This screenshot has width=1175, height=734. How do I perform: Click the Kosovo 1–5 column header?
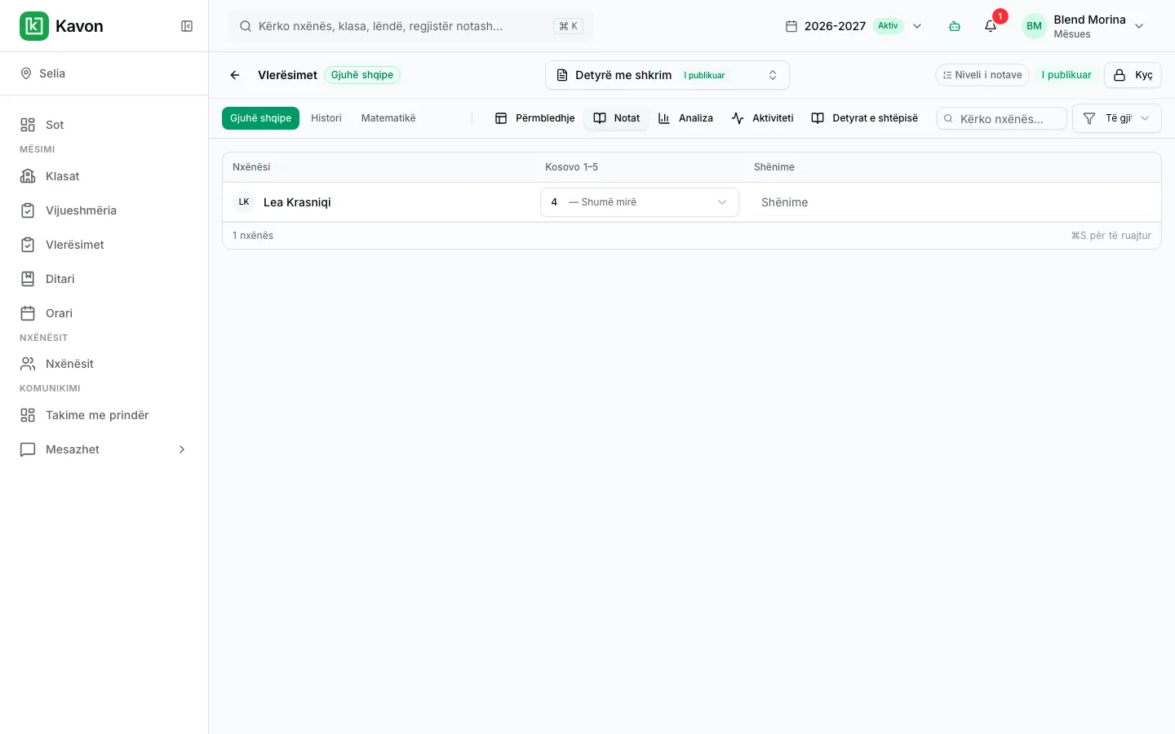pos(571,167)
